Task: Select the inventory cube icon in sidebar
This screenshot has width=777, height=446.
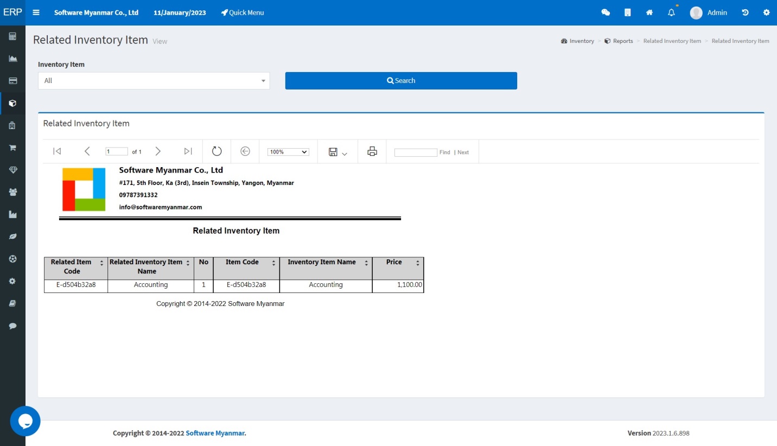Action: tap(12, 103)
